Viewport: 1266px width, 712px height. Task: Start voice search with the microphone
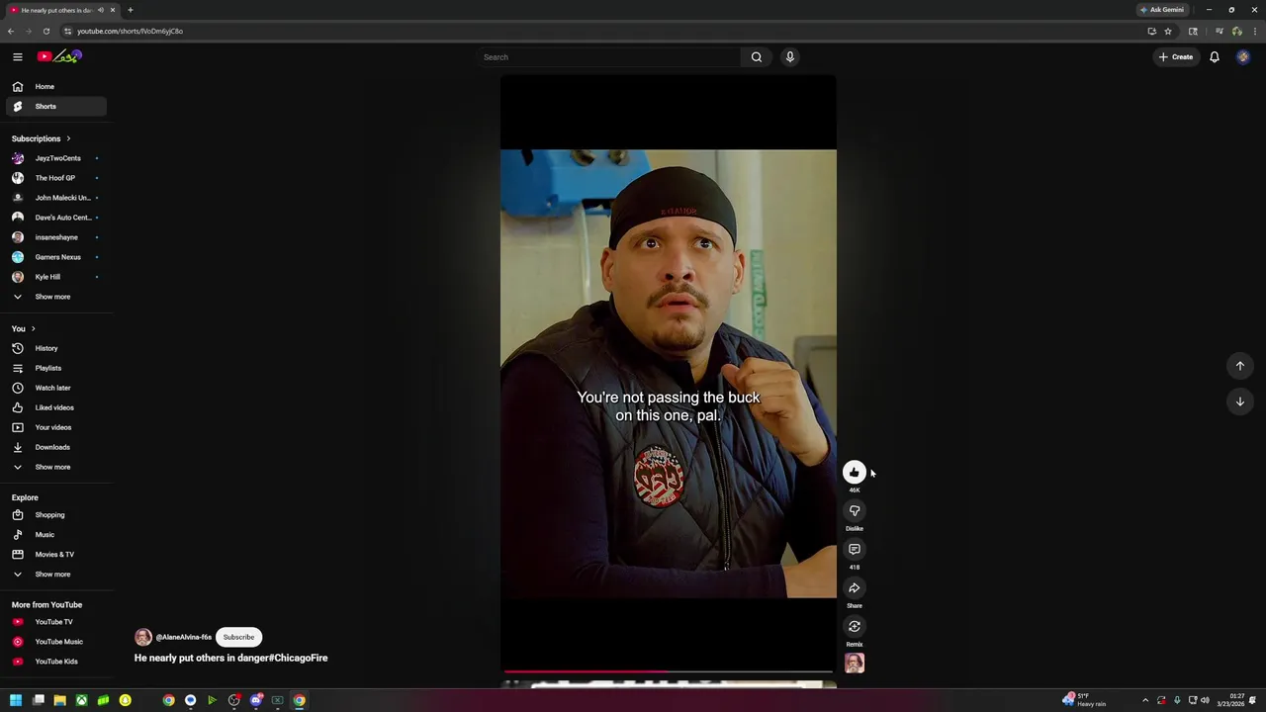(789, 57)
